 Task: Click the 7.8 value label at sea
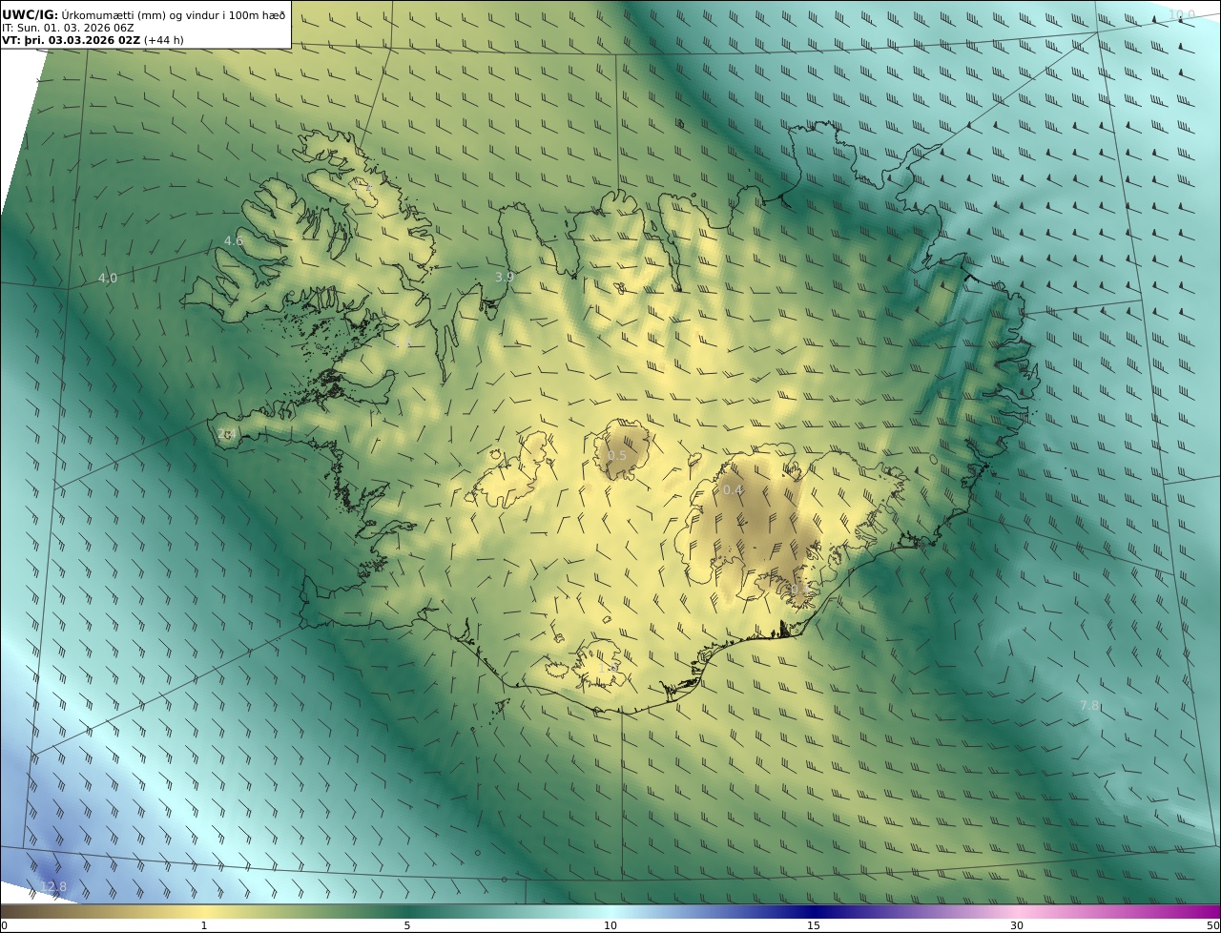(1088, 705)
